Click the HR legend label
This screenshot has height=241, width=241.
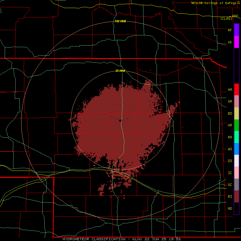coord(230,125)
